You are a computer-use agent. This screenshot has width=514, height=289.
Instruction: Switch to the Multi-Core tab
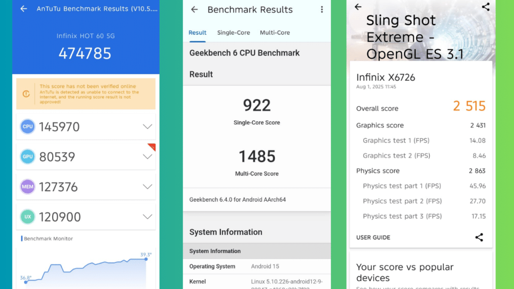[275, 33]
